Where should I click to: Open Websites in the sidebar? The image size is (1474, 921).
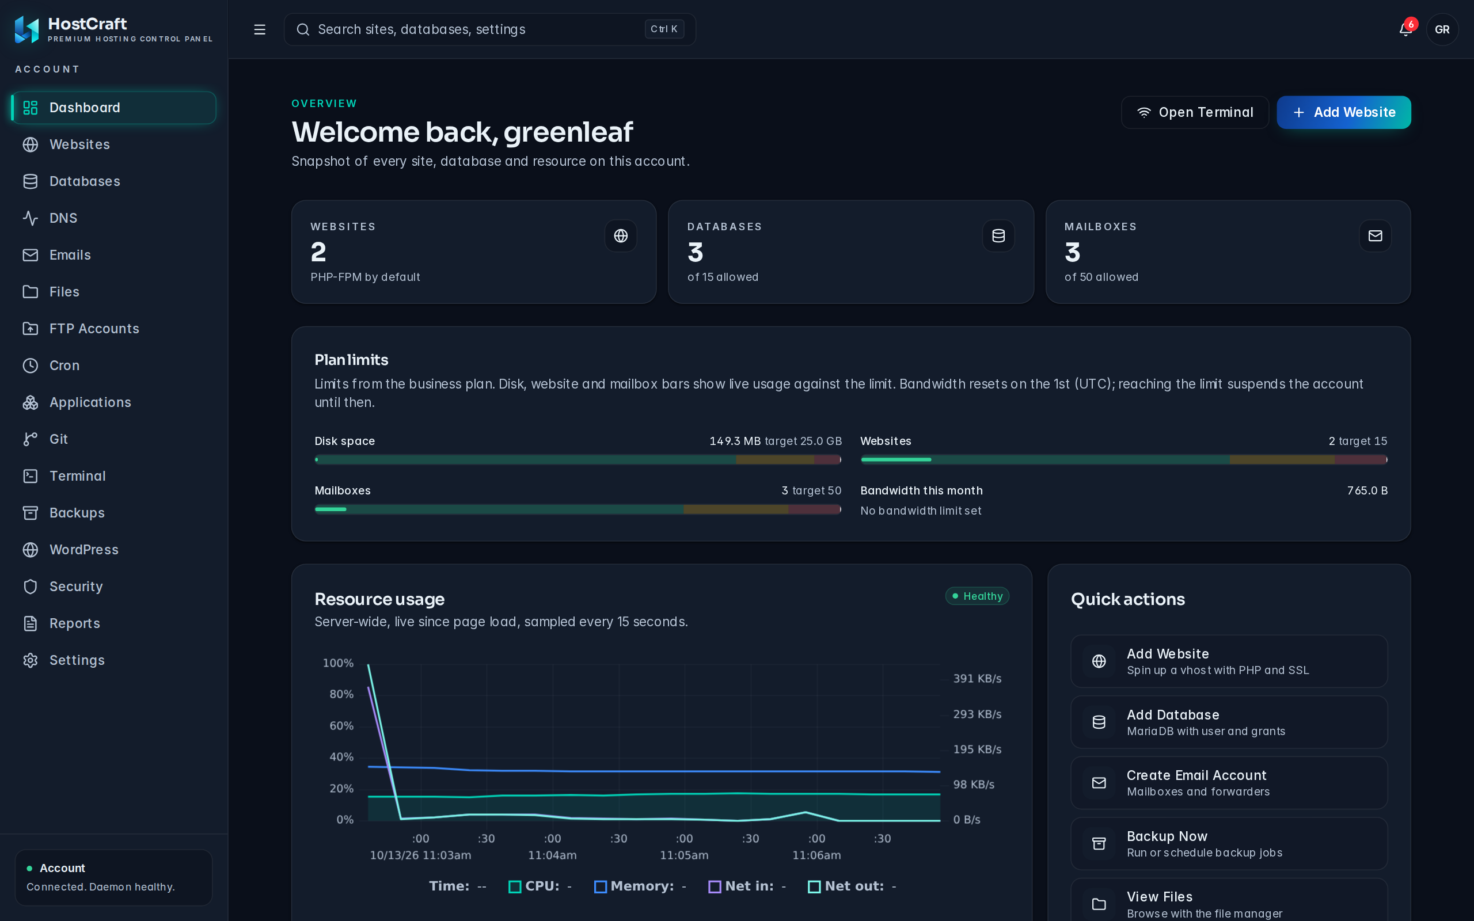point(114,144)
